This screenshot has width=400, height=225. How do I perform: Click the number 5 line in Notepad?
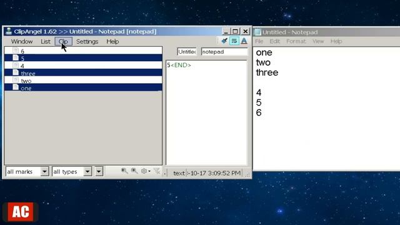click(x=259, y=102)
